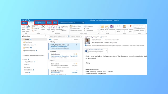Run the To Manager quick step
This screenshot has width=168, height=94.
pyautogui.click(x=88, y=26)
